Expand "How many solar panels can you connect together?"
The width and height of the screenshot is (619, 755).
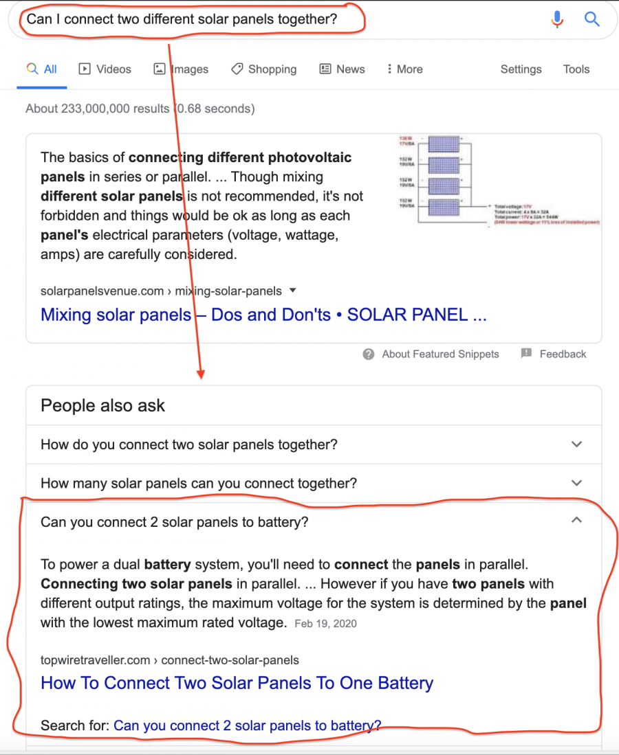pyautogui.click(x=314, y=484)
